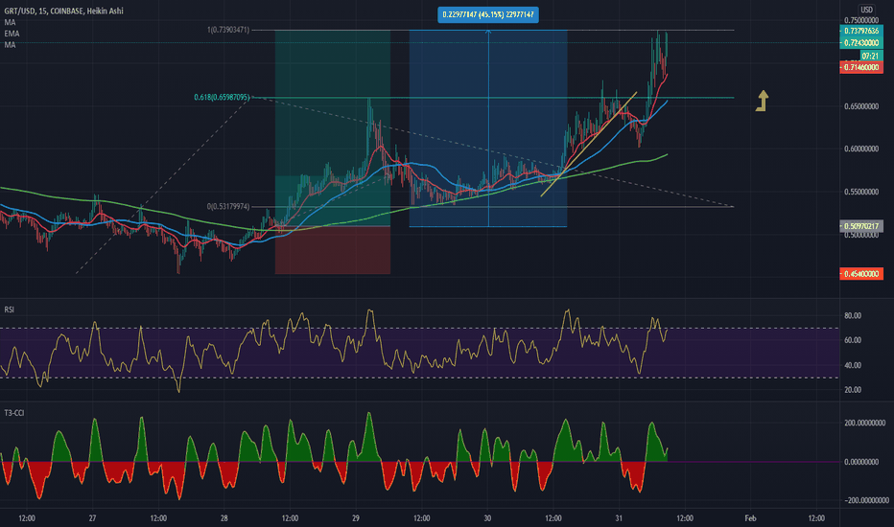Click the Fibonacci 0.618(0.65987095) level label
The width and height of the screenshot is (894, 527).
tap(222, 98)
